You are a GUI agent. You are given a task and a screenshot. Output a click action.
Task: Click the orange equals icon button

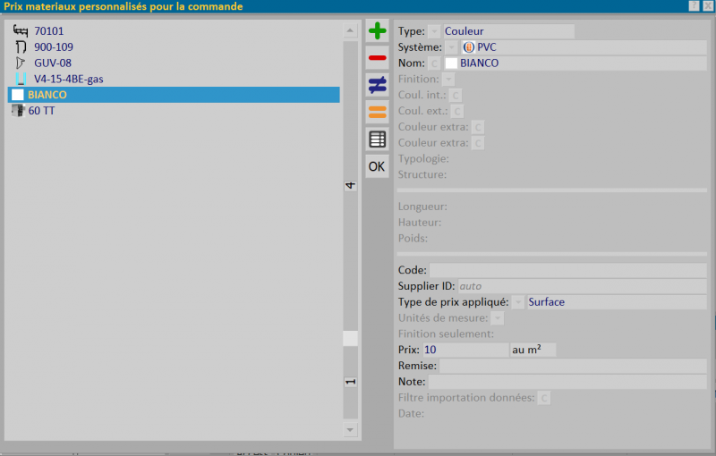pos(377,112)
